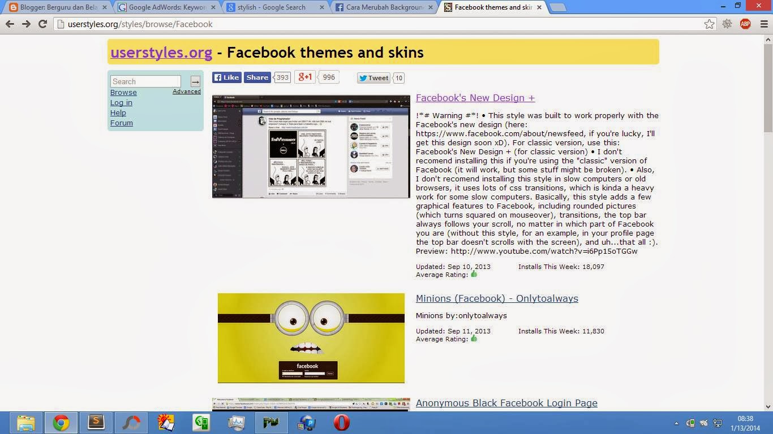The height and width of the screenshot is (434, 773).
Task: Open the sun and book taskbar app
Action: click(166, 423)
